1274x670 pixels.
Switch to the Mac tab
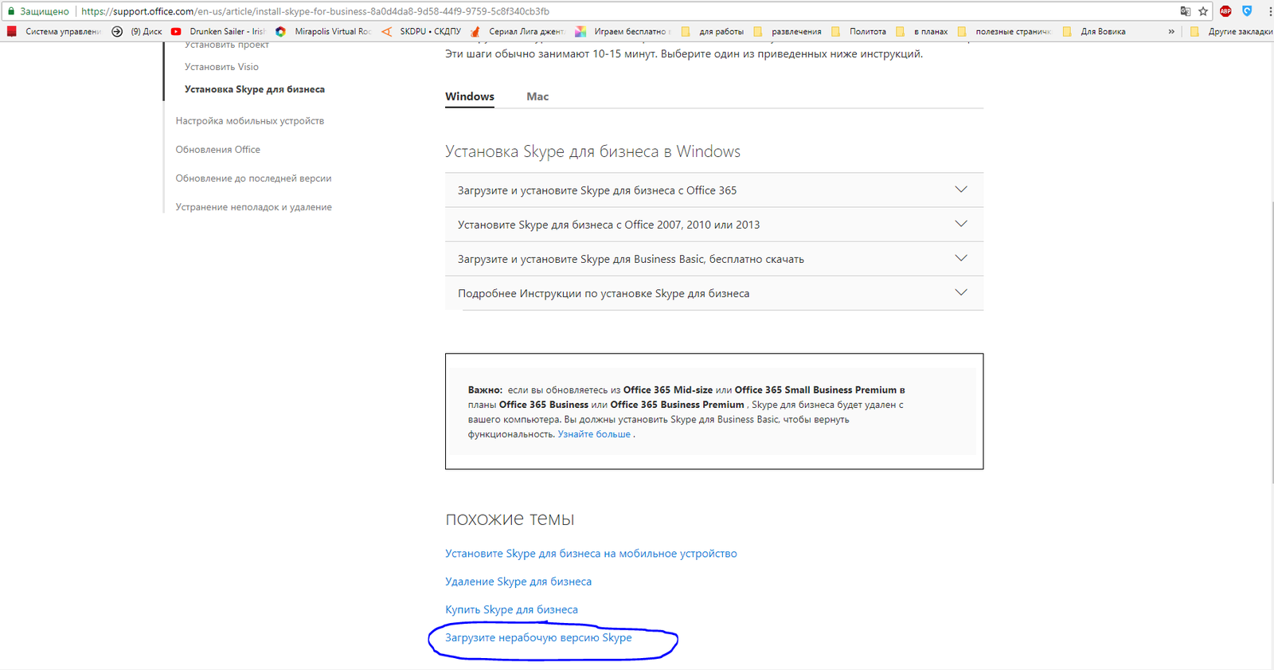pos(537,96)
